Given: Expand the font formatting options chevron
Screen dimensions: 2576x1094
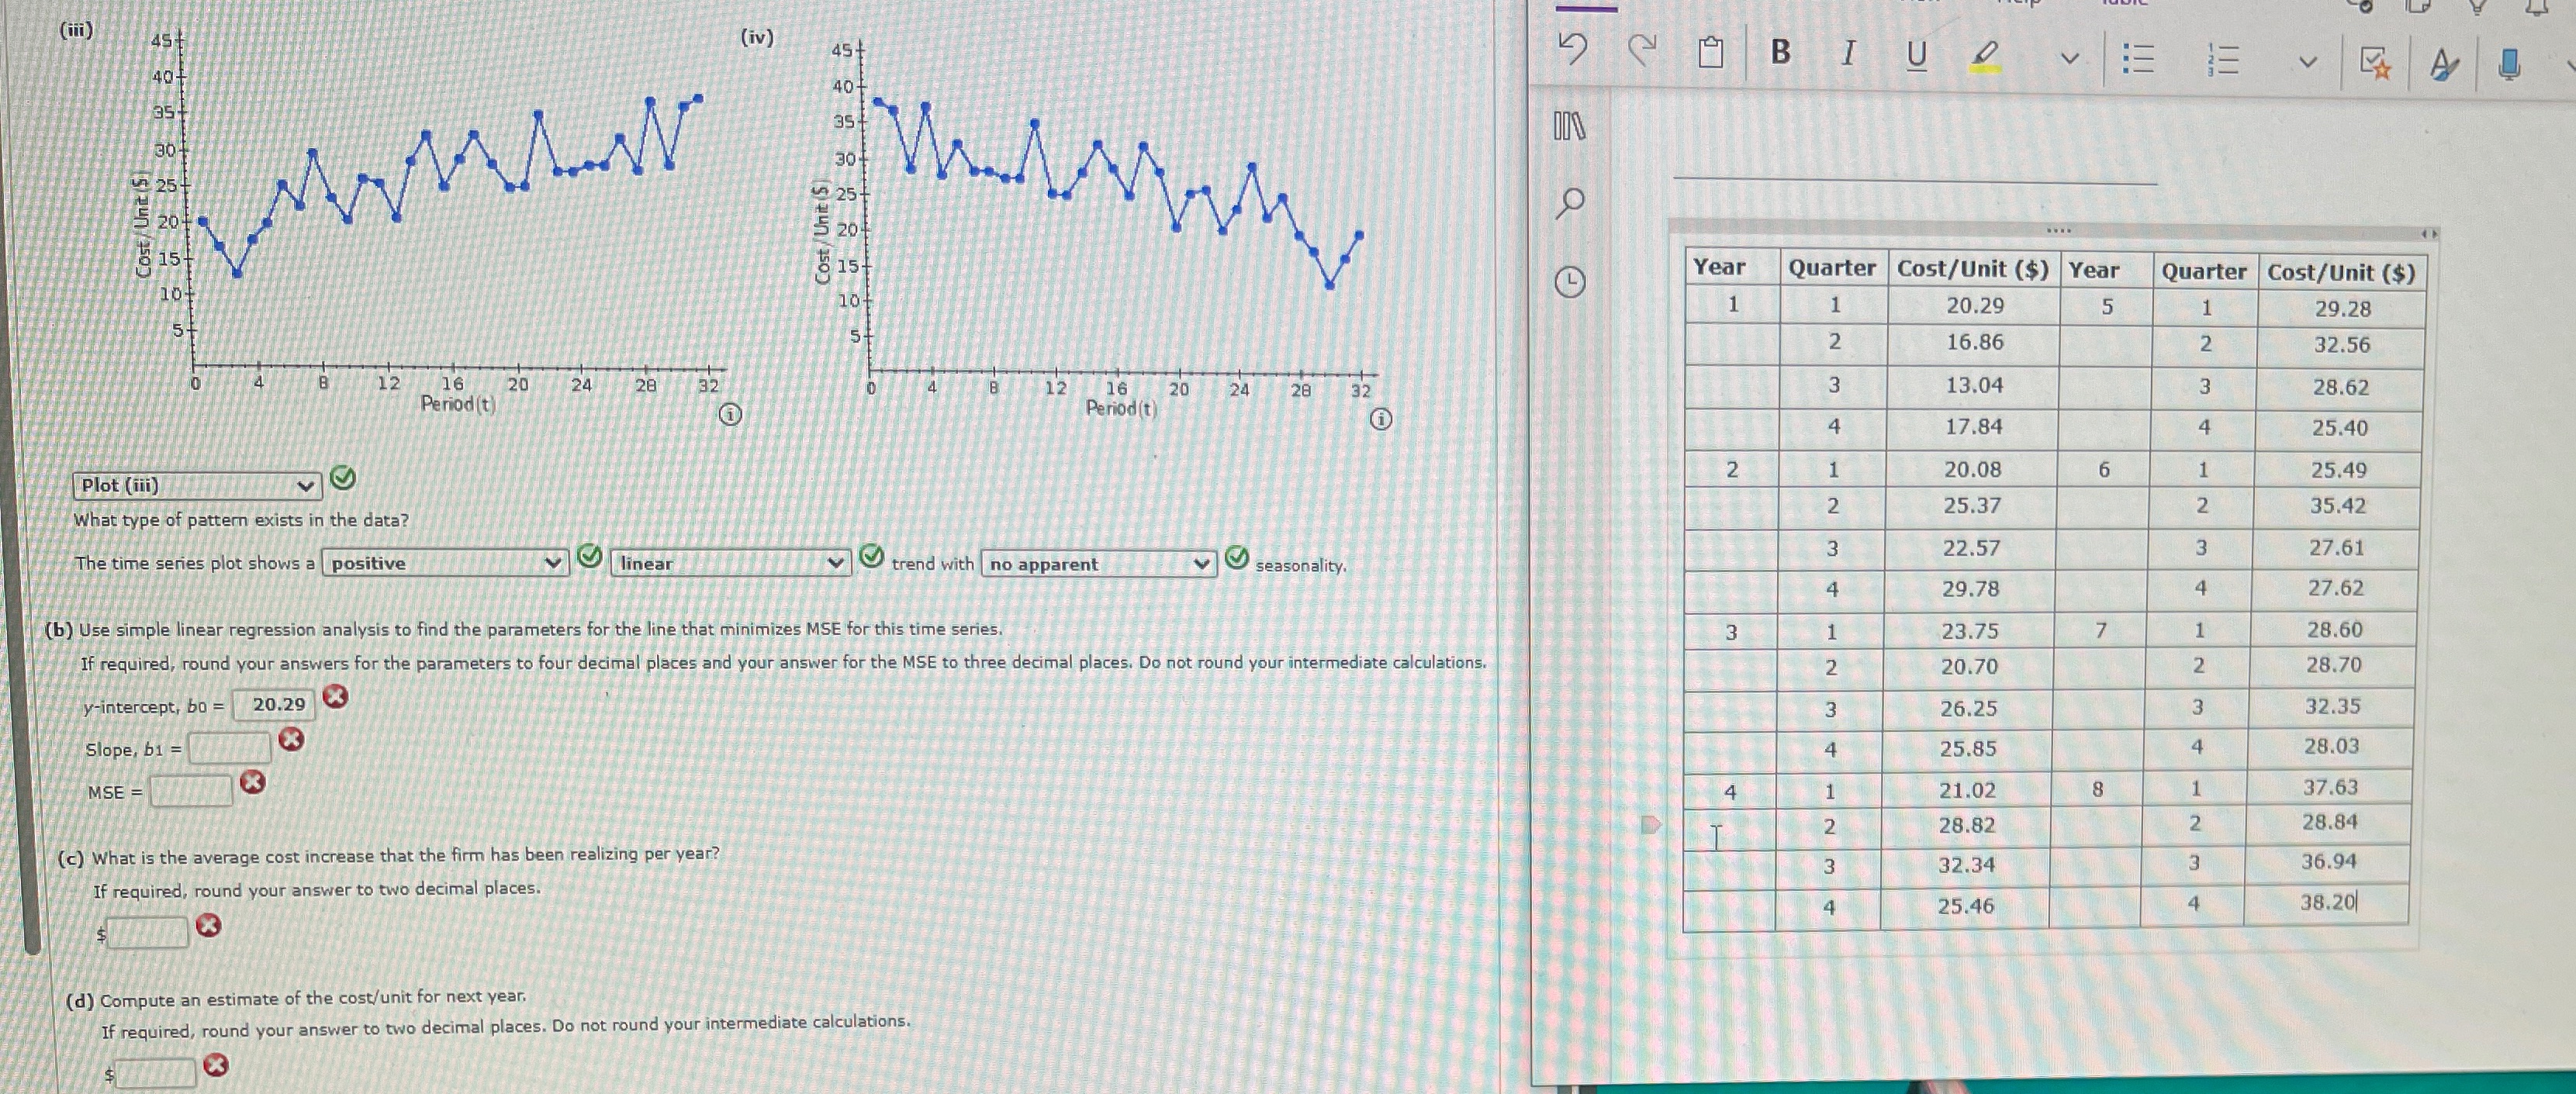Looking at the screenshot, I should click(x=2070, y=59).
